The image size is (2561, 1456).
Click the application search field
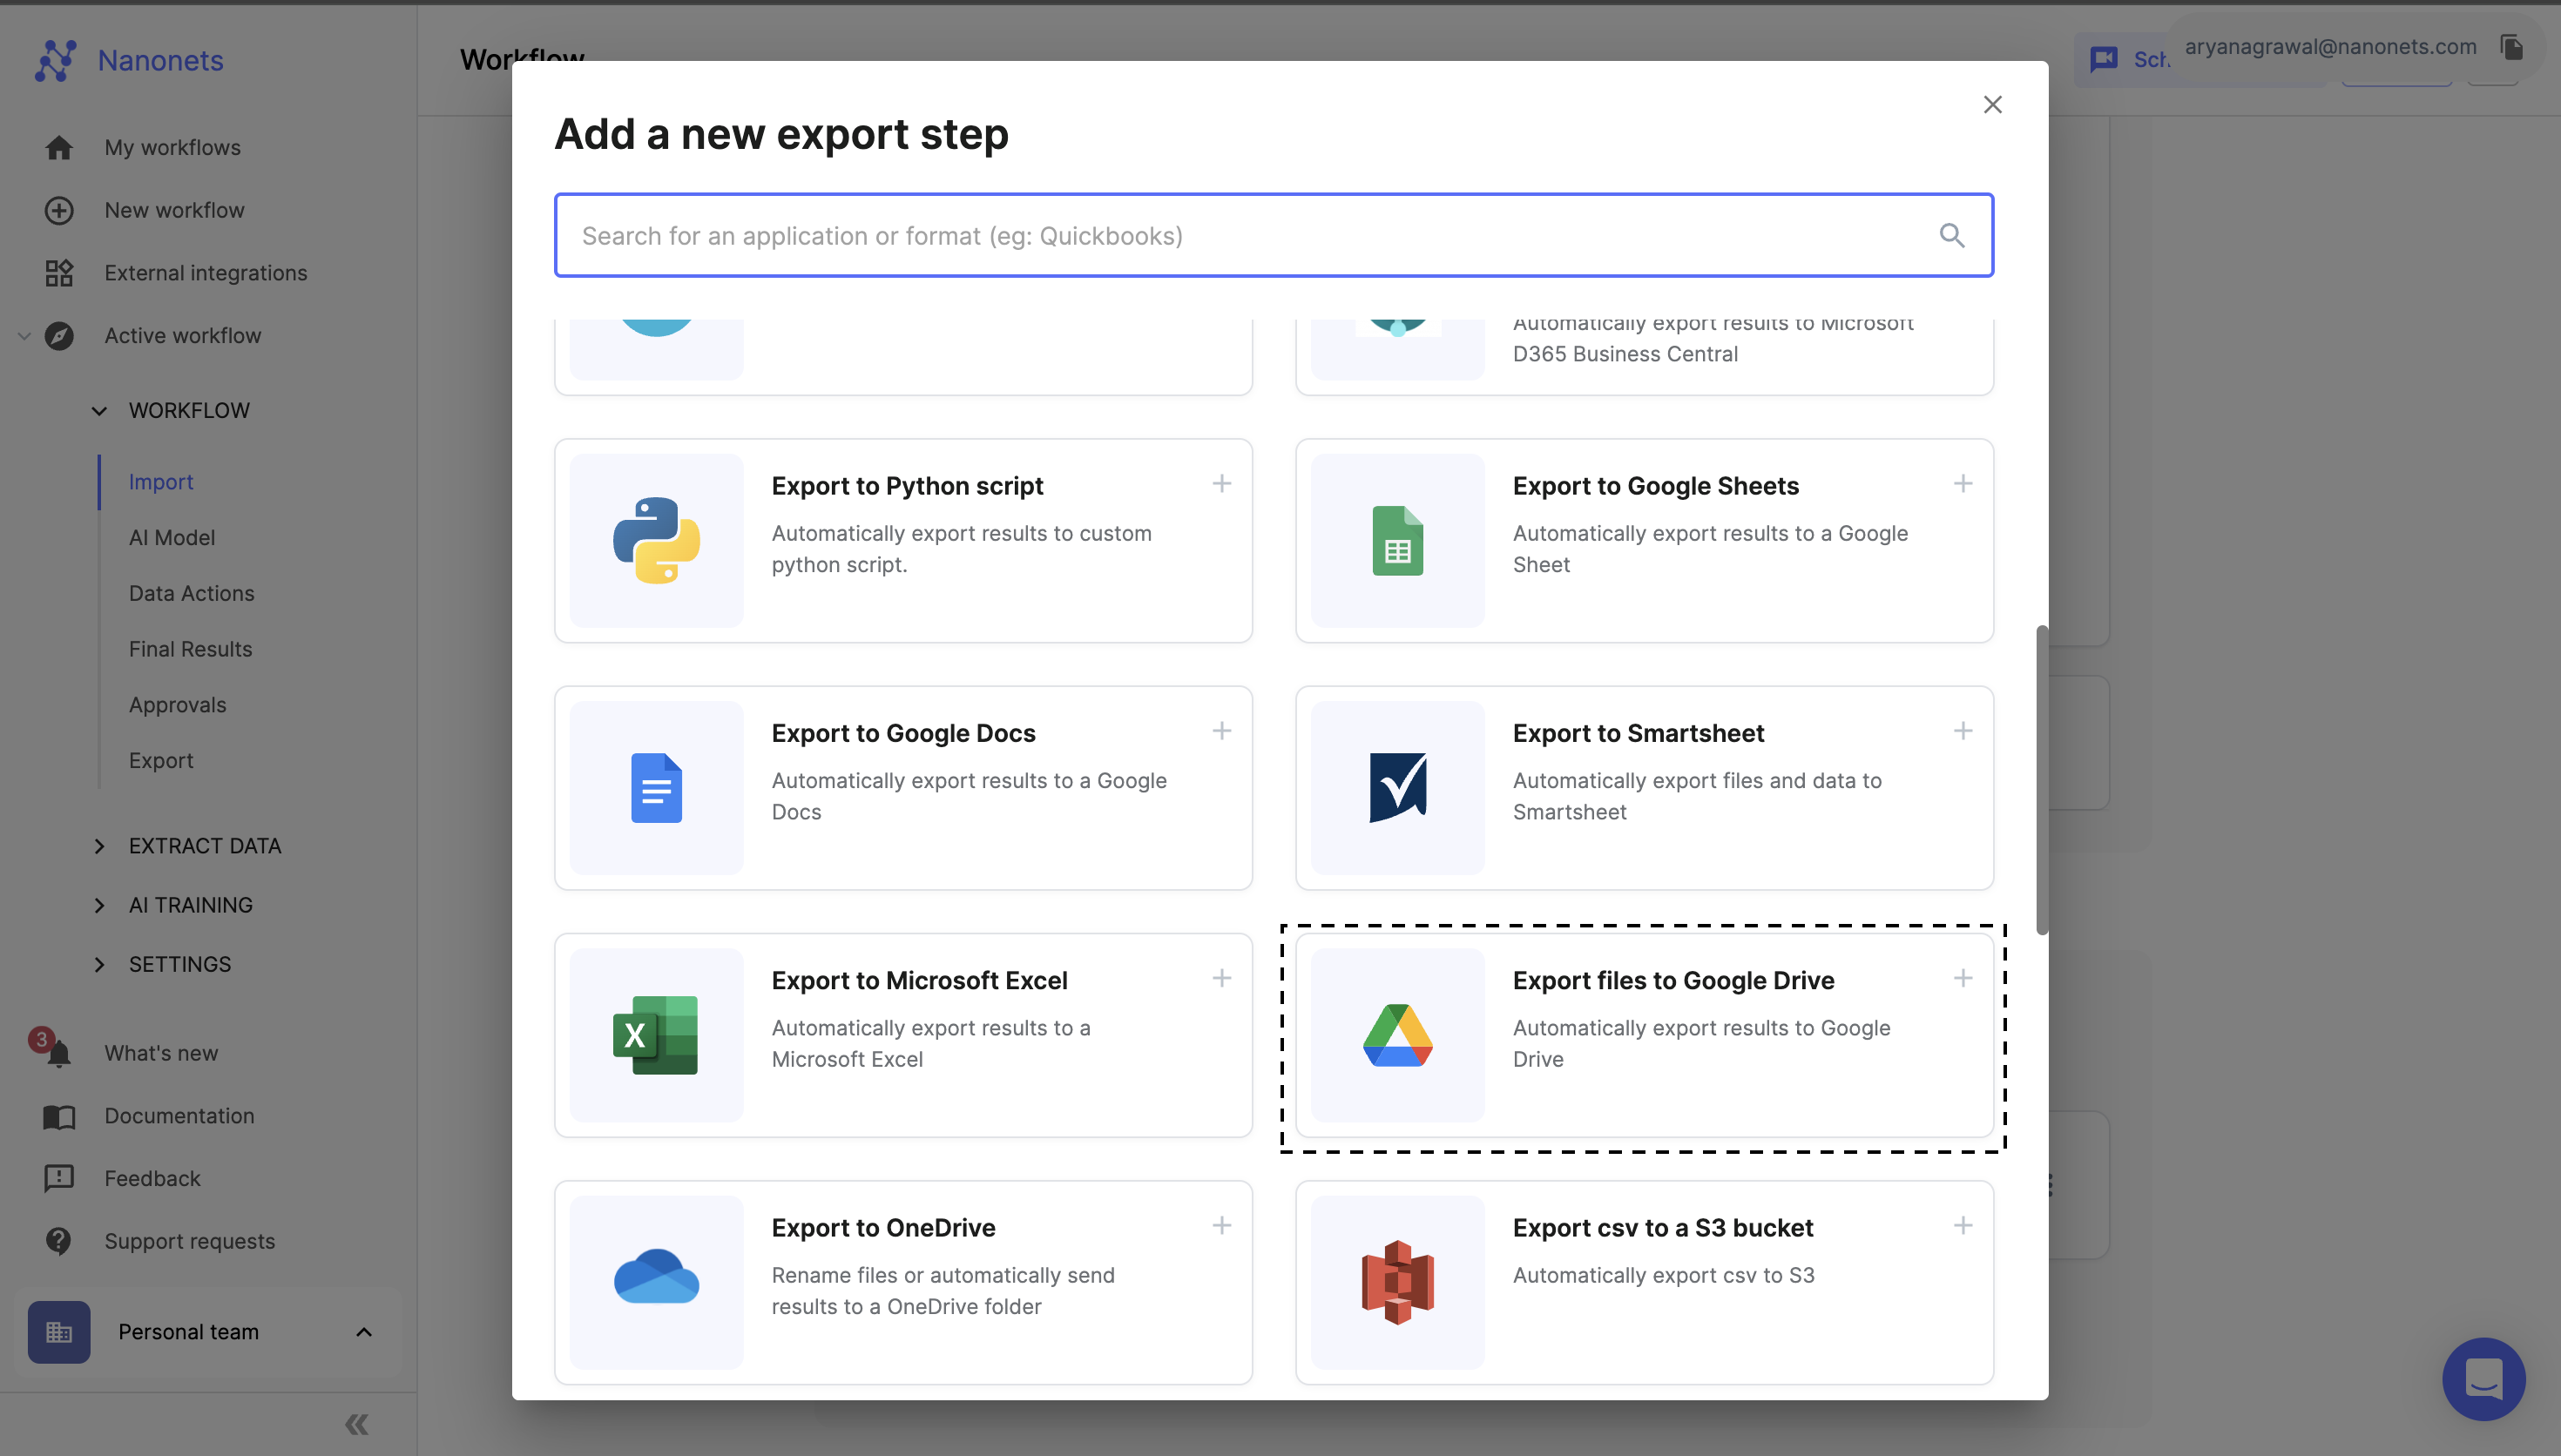pyautogui.click(x=1273, y=235)
